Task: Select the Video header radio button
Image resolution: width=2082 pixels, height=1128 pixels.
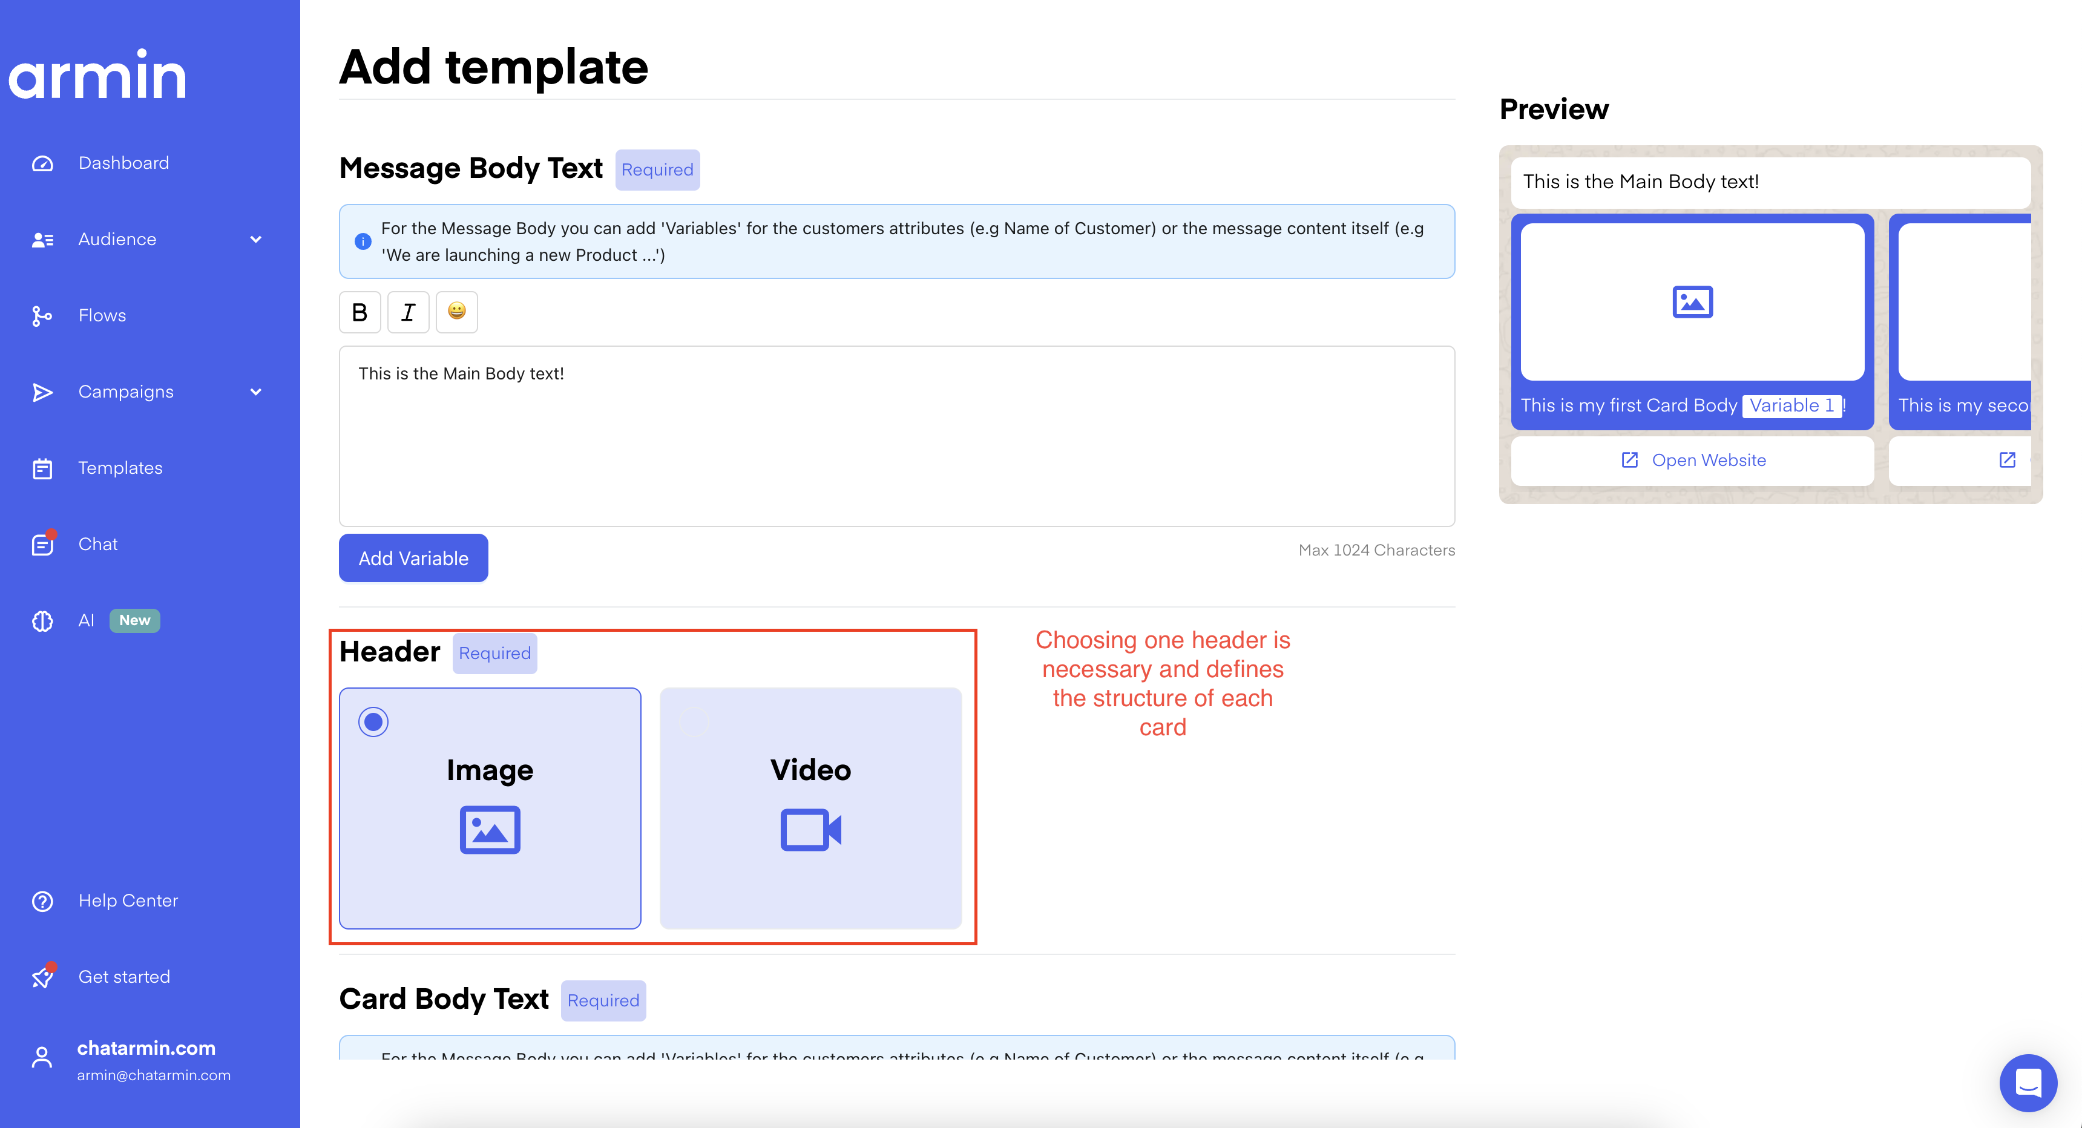Action: point(694,721)
